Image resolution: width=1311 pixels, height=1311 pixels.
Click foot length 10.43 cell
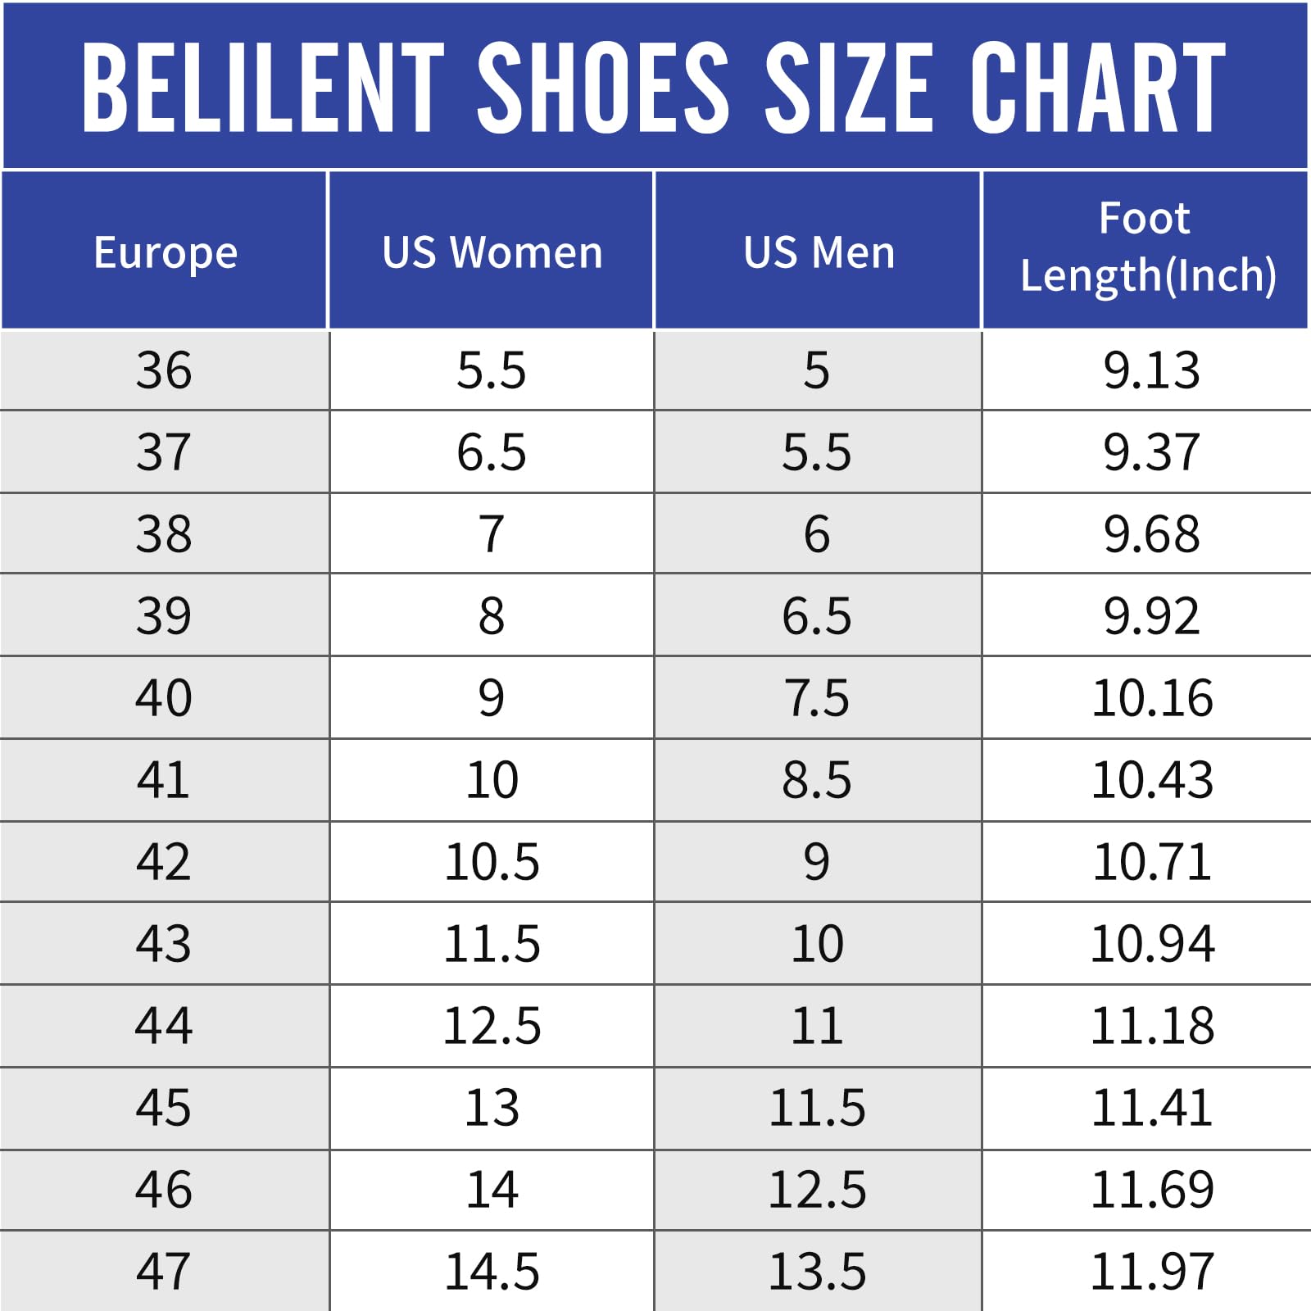coord(1151,780)
